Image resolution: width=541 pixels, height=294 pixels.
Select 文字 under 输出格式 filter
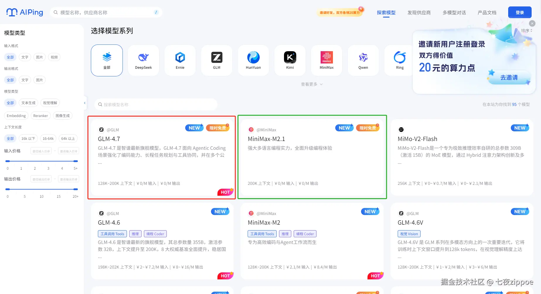(x=25, y=80)
